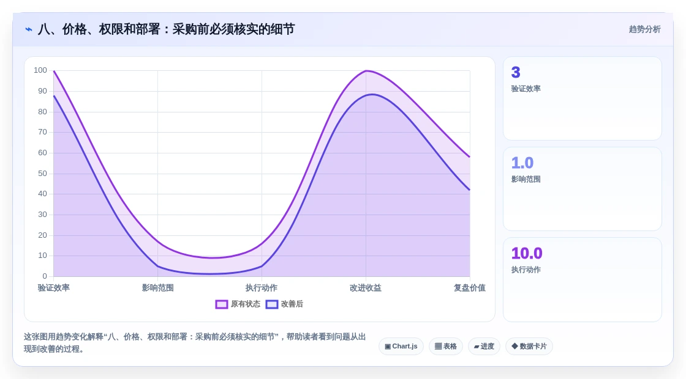Click the 3 value in 验证效率 card
686x379 pixels.
(x=516, y=73)
